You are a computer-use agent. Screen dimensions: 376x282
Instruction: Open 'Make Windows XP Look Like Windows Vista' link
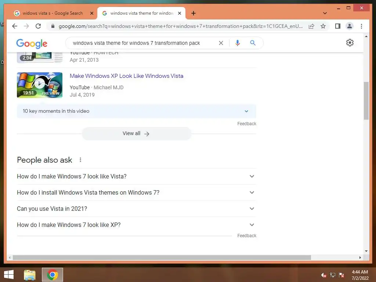point(126,76)
